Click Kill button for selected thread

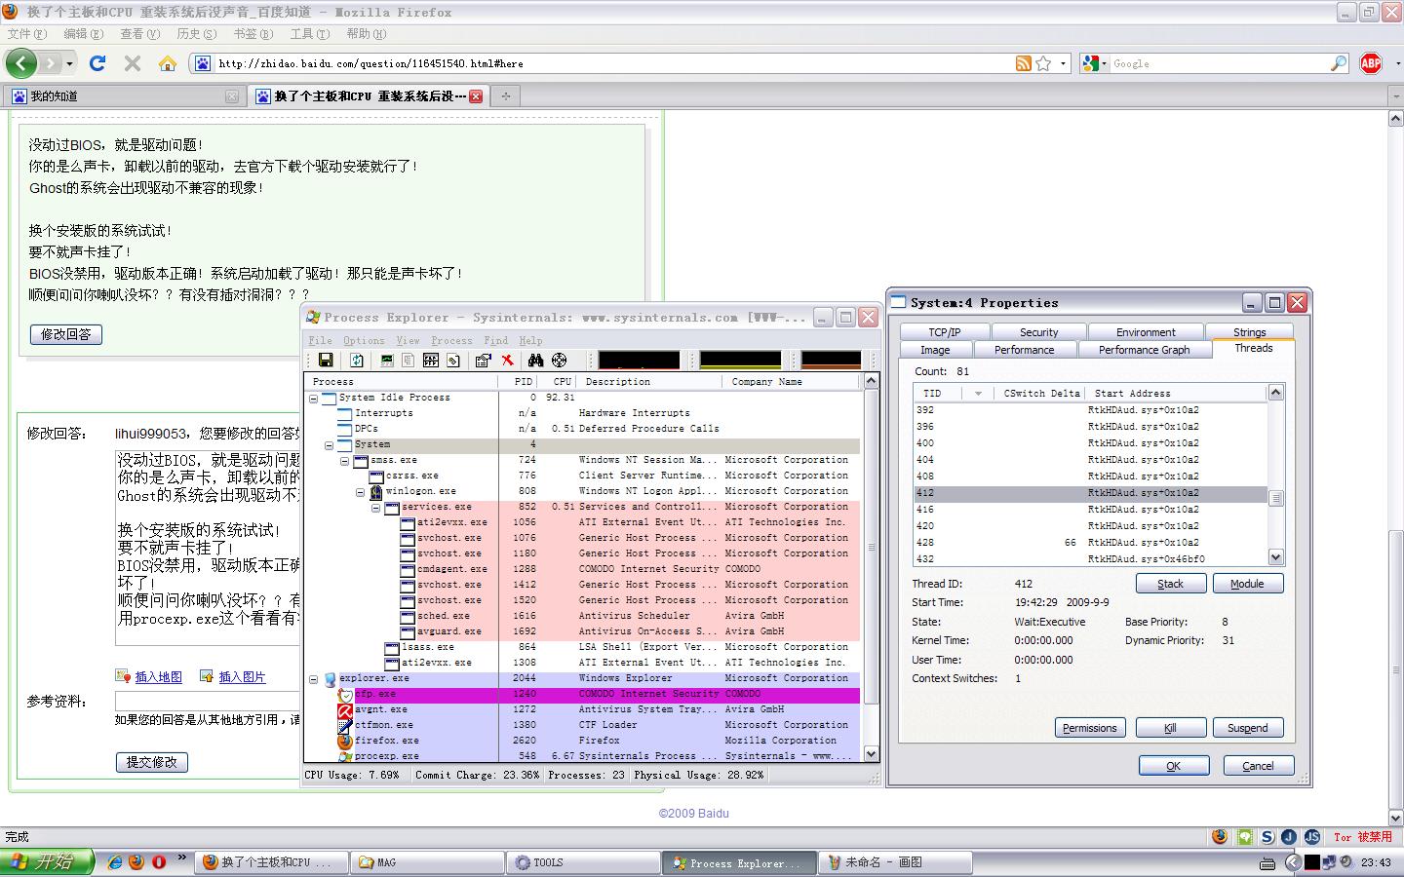(1170, 728)
